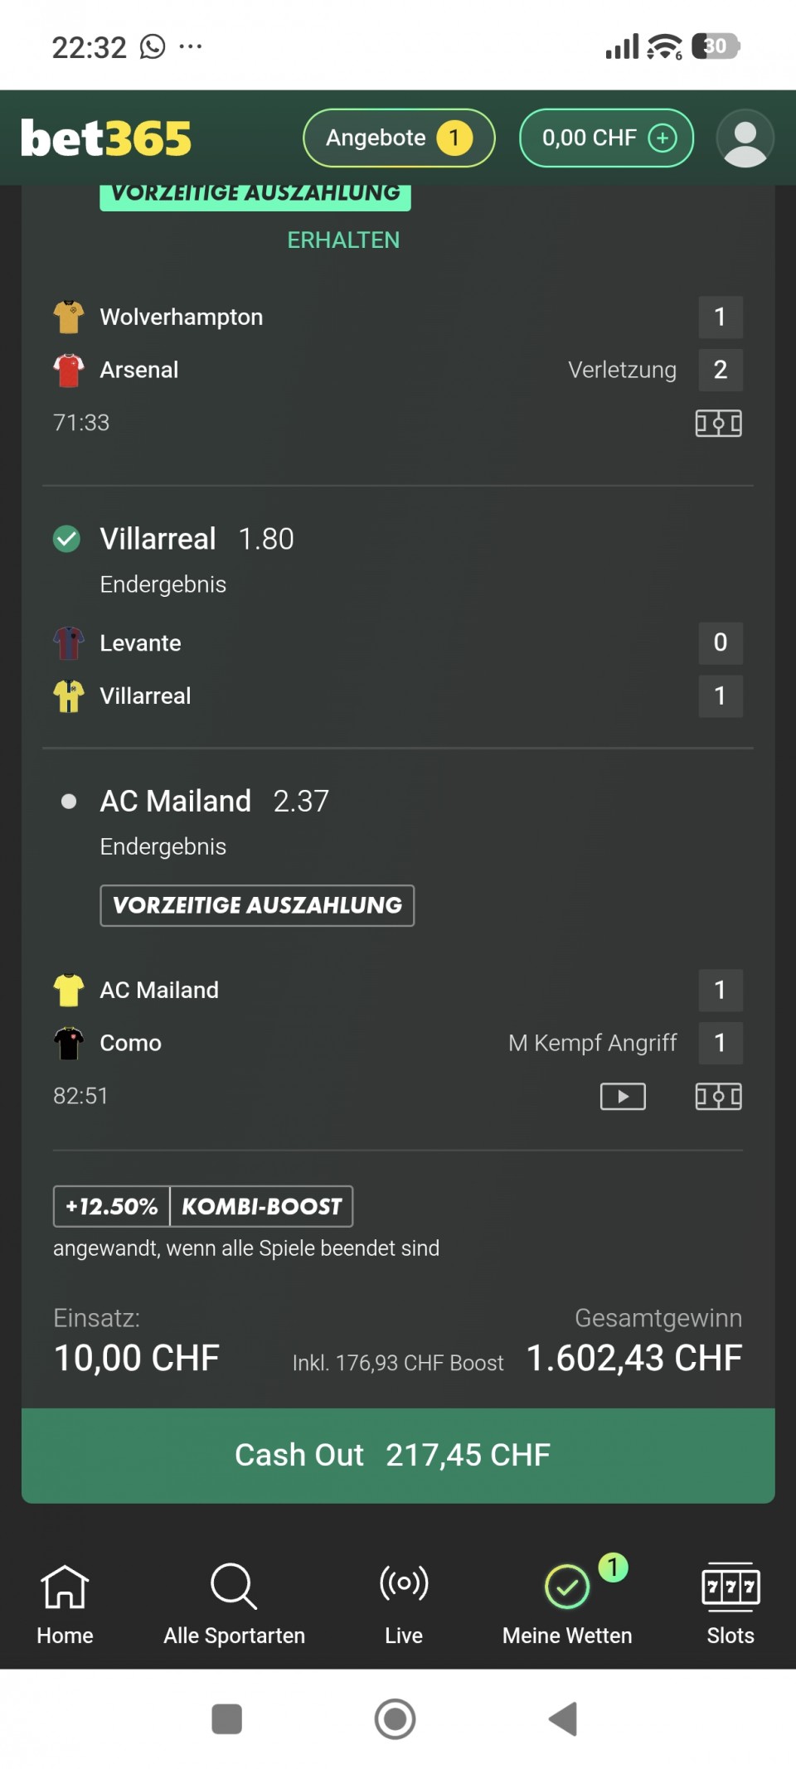Play live stream for AC Mailand vs Como
The width and height of the screenshot is (796, 1769).
[x=623, y=1097]
